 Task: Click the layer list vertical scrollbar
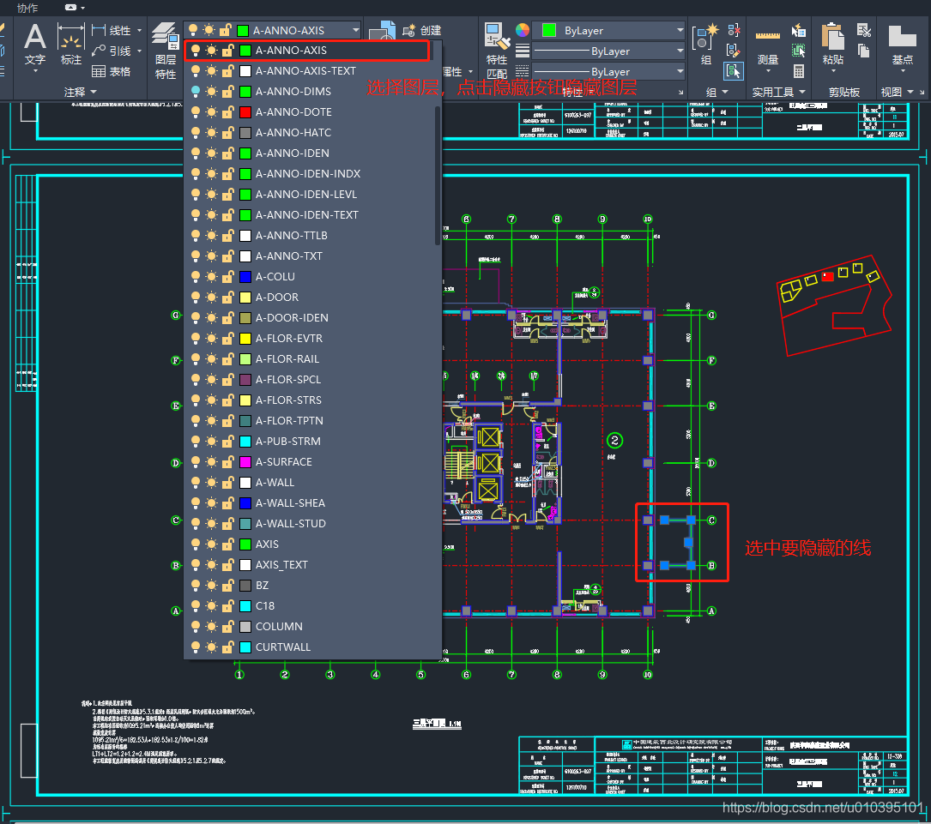coord(438,175)
